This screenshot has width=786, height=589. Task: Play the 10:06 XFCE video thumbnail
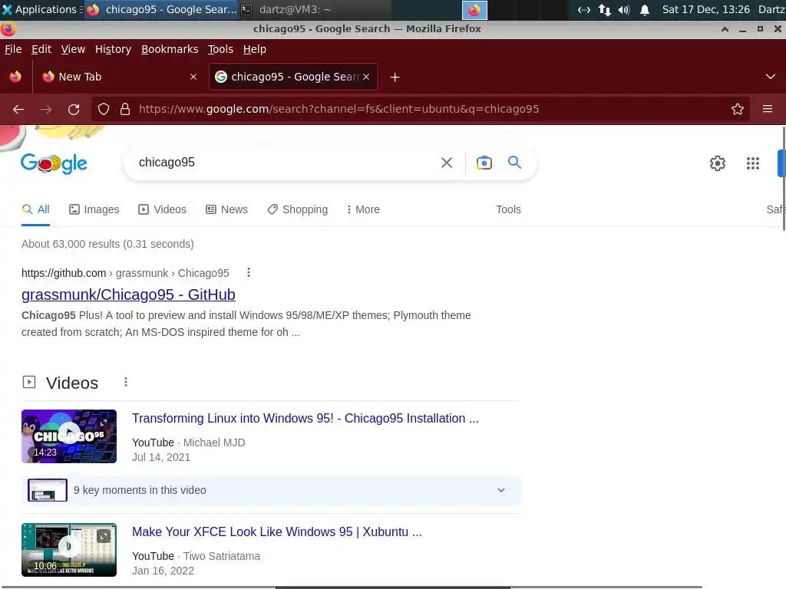click(69, 550)
